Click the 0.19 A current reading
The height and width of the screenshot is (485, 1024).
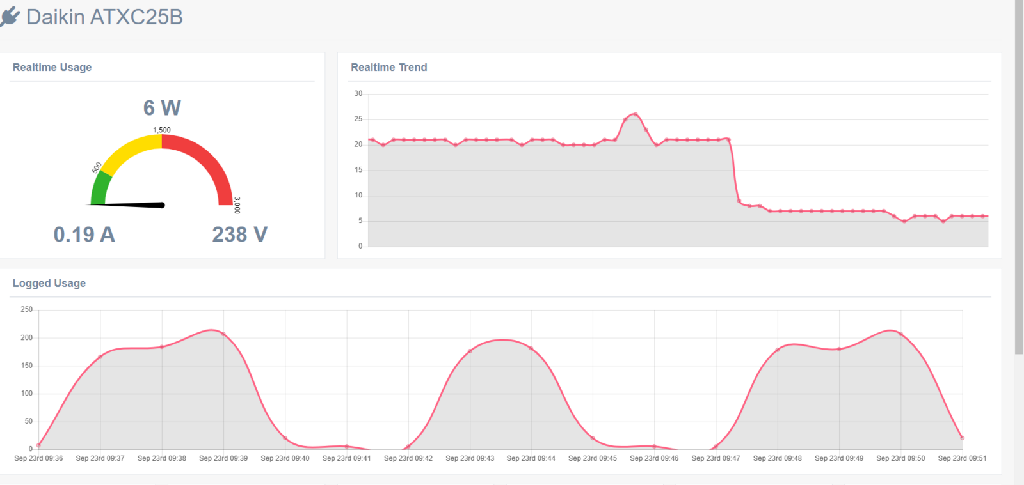pos(84,235)
